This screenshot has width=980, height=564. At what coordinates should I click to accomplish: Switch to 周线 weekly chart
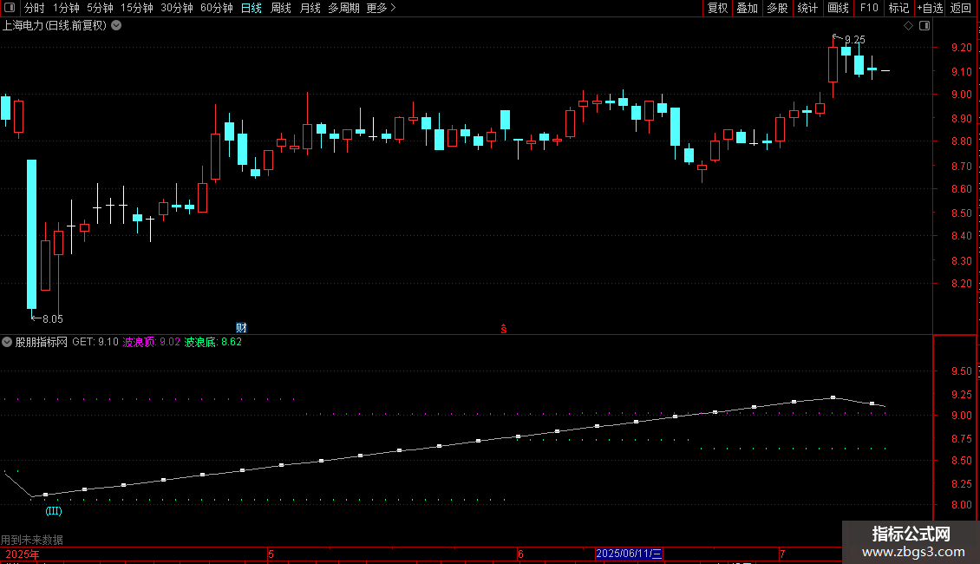coord(281,8)
